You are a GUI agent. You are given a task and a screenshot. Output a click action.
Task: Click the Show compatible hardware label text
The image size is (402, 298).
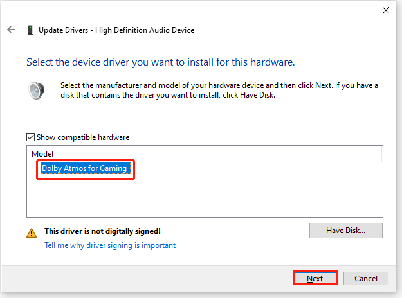pyautogui.click(x=83, y=137)
